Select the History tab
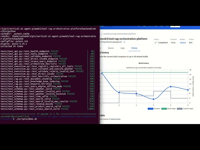This screenshot has width=200, height=150. 134,48
